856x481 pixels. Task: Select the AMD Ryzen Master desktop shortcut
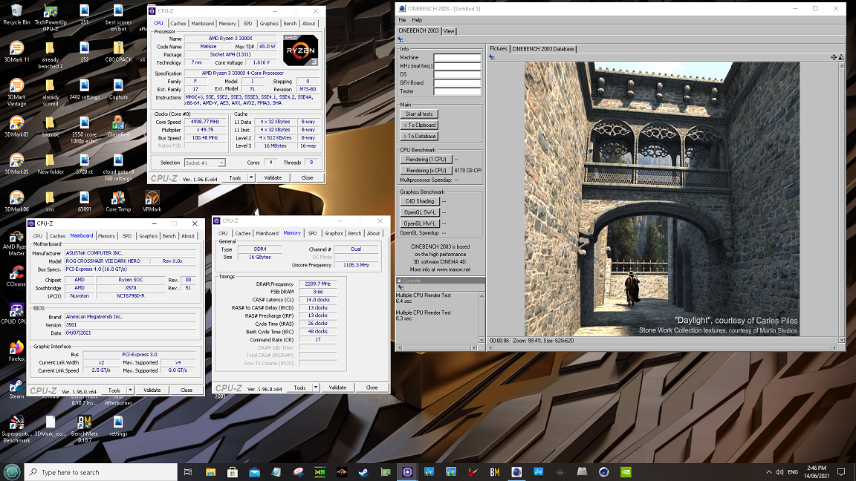tap(16, 241)
